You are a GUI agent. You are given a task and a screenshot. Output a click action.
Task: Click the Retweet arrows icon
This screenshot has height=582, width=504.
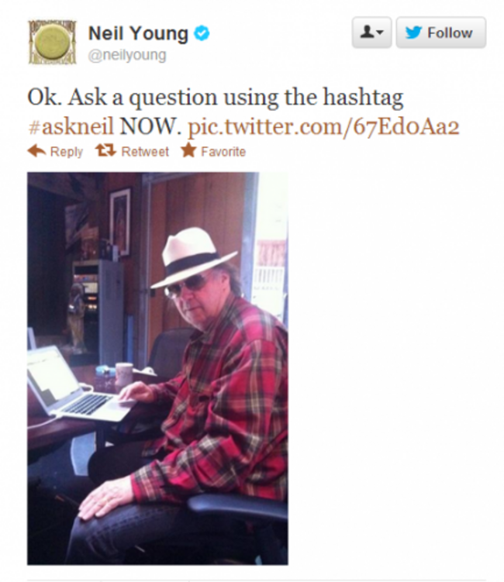tap(105, 150)
